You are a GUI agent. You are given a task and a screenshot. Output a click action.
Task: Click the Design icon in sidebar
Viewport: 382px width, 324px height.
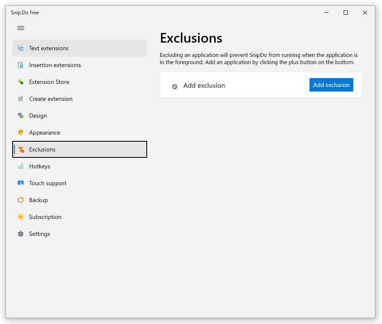pyautogui.click(x=21, y=116)
